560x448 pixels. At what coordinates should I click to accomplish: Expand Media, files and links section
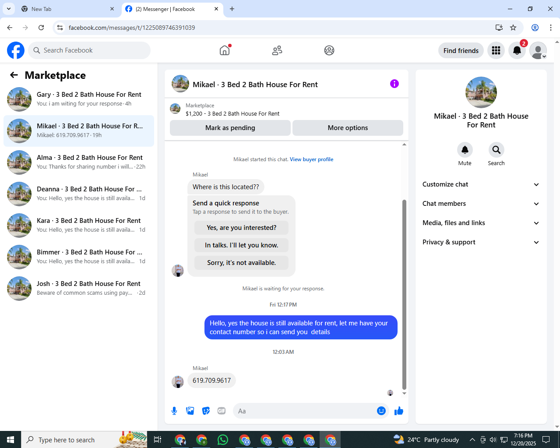point(481,223)
